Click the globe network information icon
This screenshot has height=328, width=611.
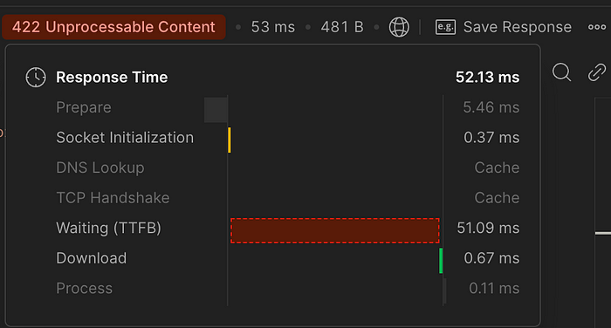point(399,27)
